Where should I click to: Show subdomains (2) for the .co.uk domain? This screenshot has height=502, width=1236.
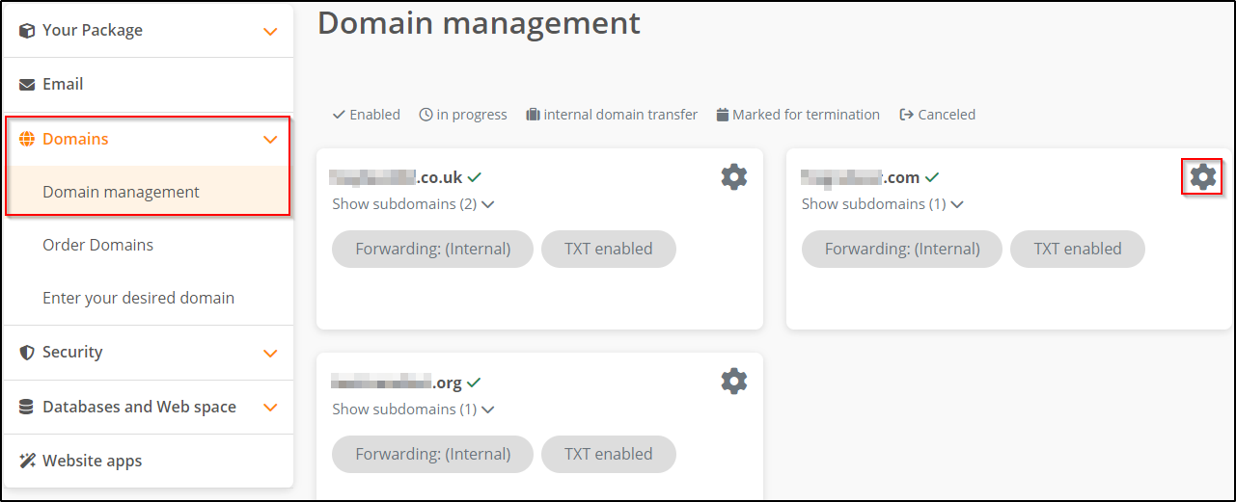[413, 204]
